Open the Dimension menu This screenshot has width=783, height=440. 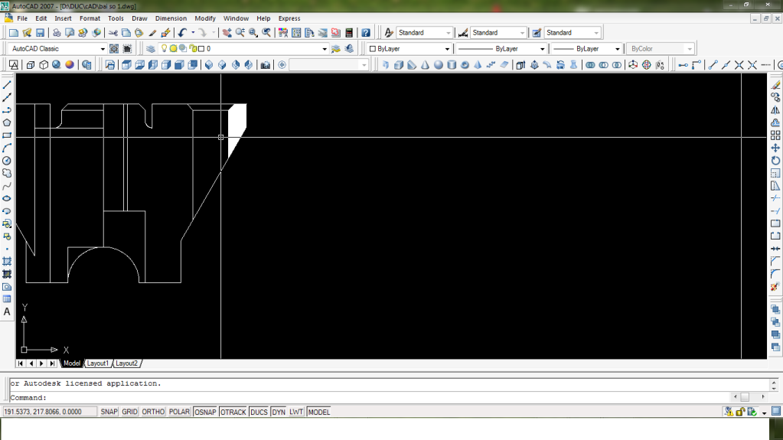[171, 18]
